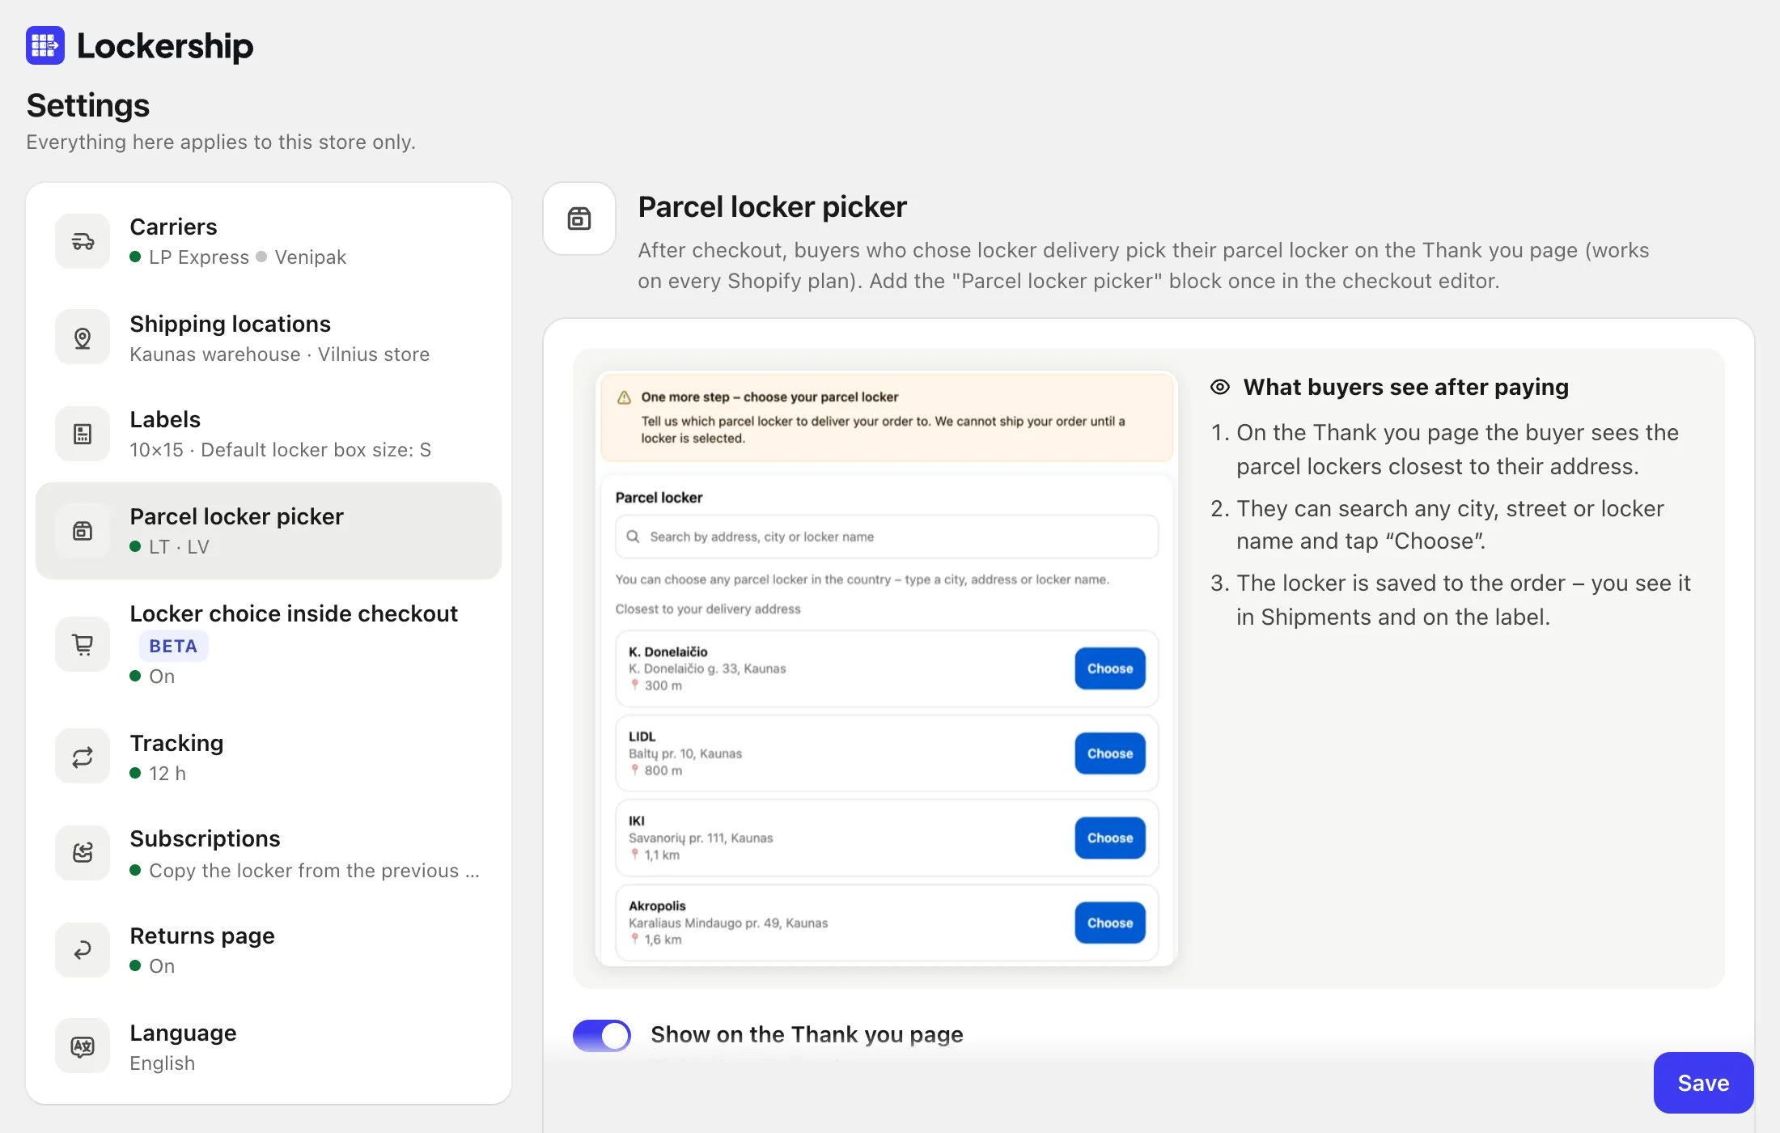Open the Carriers settings section
The image size is (1780, 1133).
(x=269, y=241)
